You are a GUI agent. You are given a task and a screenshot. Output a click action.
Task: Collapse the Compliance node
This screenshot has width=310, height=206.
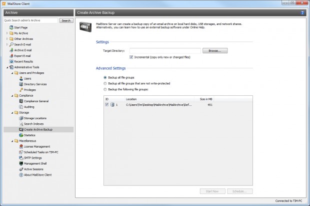point(12,96)
